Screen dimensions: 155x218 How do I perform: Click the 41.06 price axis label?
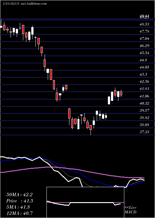coord(144,96)
